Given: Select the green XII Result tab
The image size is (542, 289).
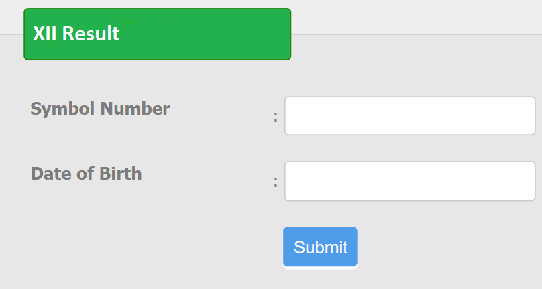Looking at the screenshot, I should tap(157, 34).
